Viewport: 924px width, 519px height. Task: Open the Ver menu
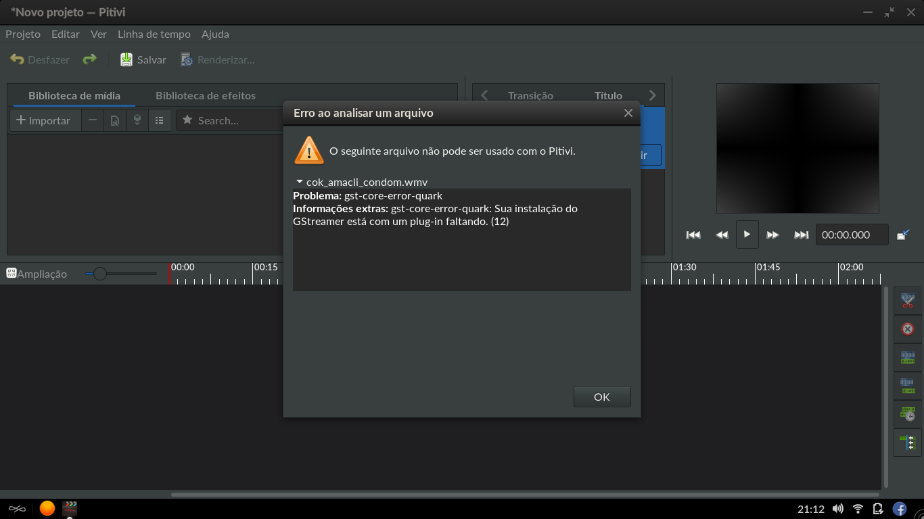pyautogui.click(x=99, y=34)
